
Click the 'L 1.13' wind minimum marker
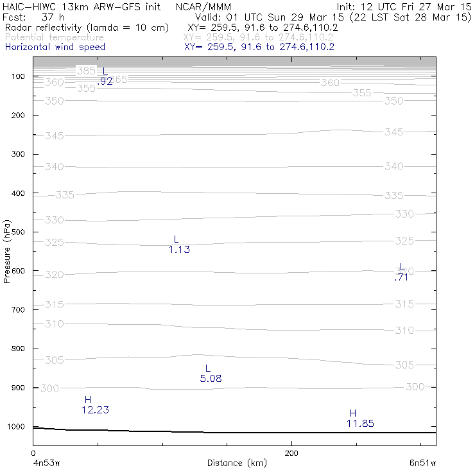click(x=179, y=245)
